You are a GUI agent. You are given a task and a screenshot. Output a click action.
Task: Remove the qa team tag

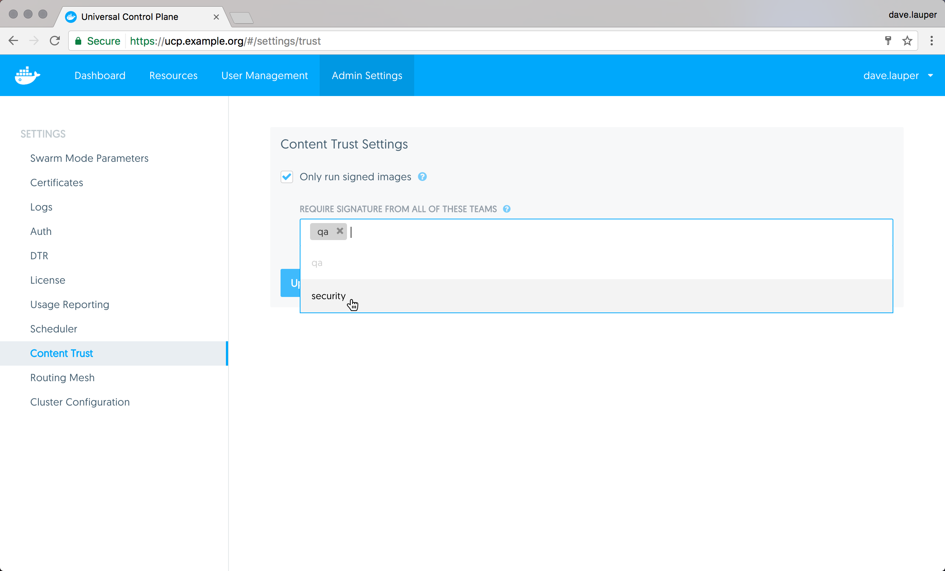(x=339, y=231)
